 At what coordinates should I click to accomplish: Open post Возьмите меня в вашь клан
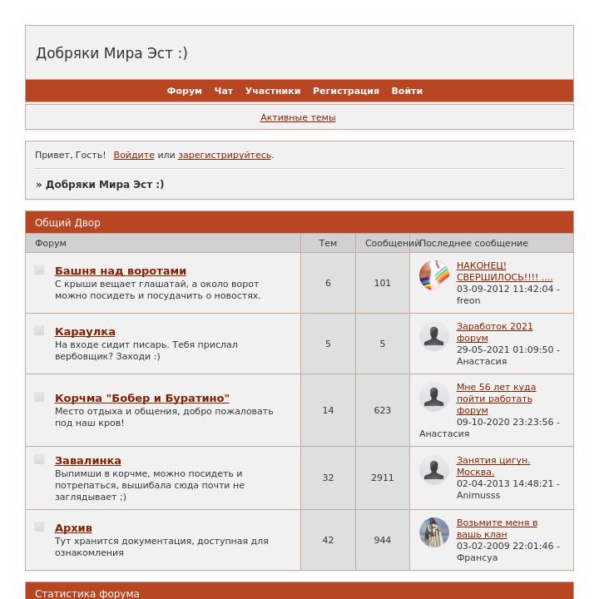tap(497, 528)
